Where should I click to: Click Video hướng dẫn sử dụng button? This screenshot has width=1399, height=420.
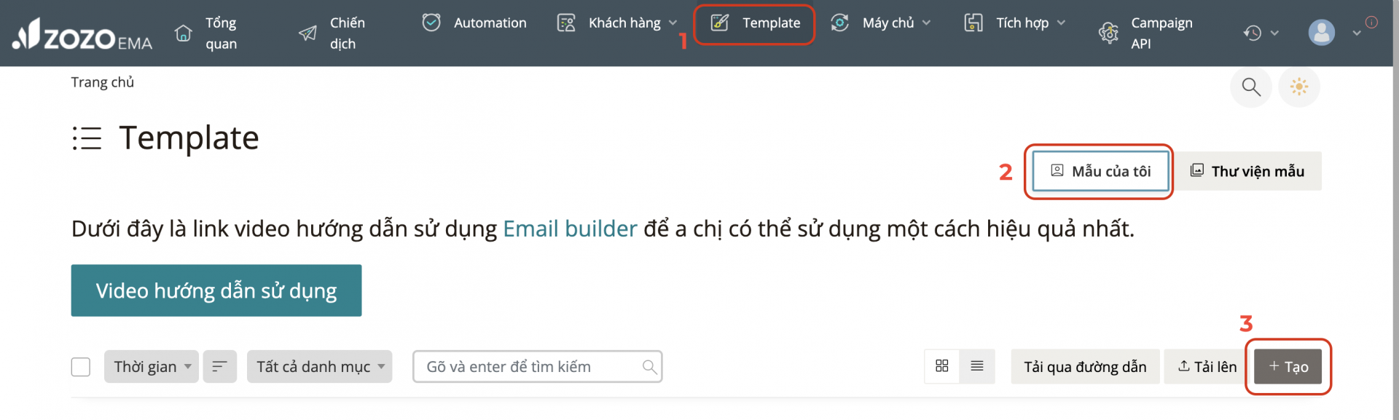click(x=216, y=290)
